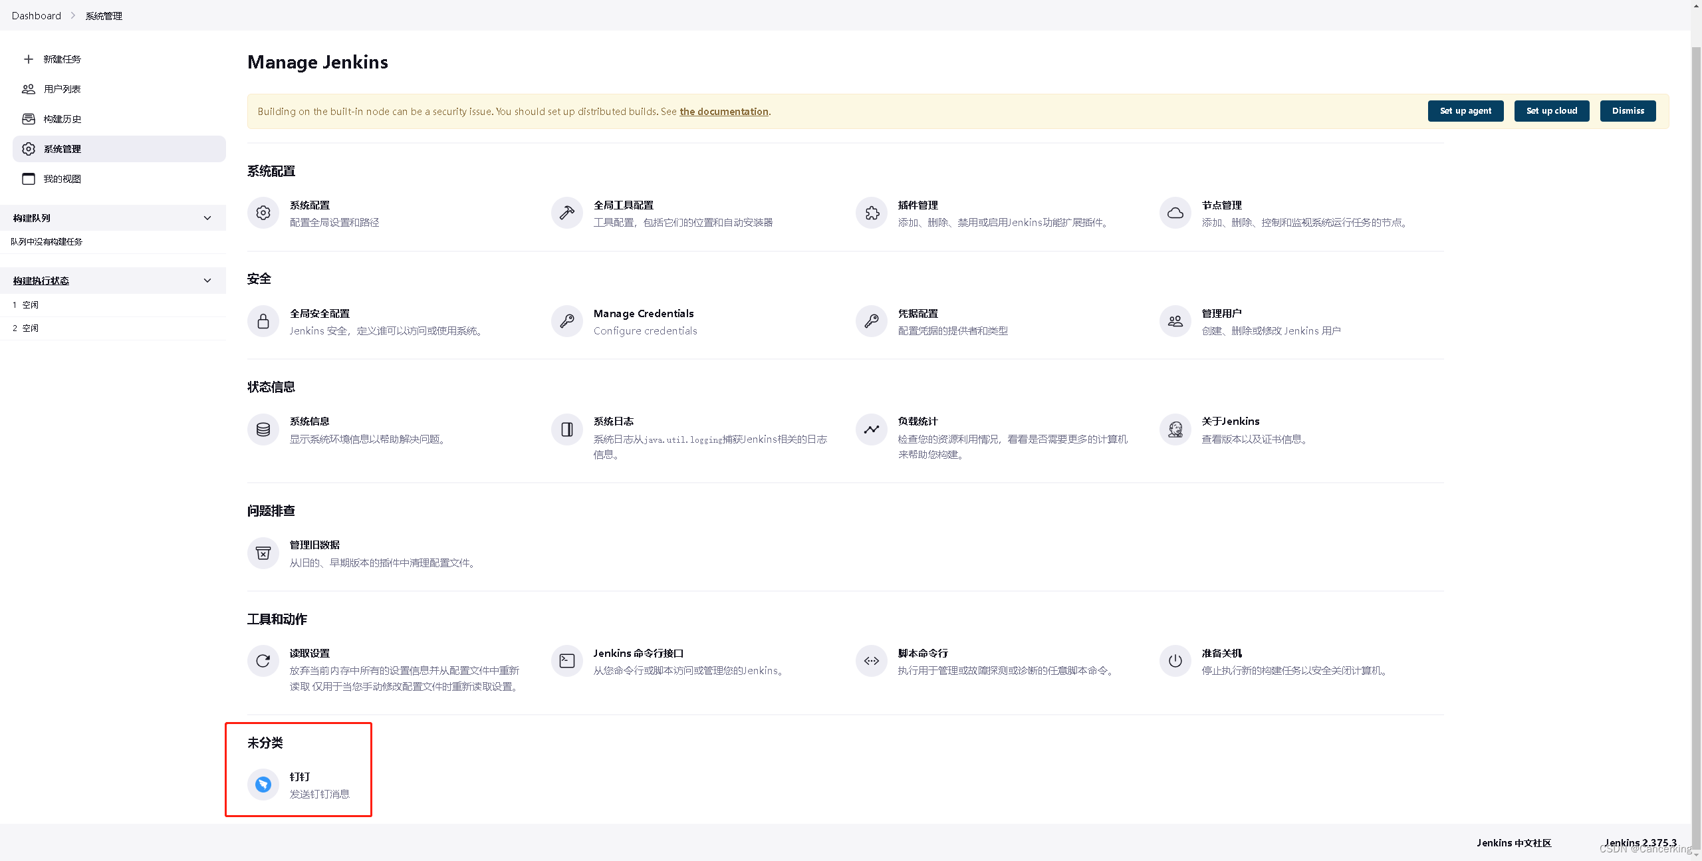Open the 管理用户 title link
Screen dimensions: 1702x861
point(1221,314)
